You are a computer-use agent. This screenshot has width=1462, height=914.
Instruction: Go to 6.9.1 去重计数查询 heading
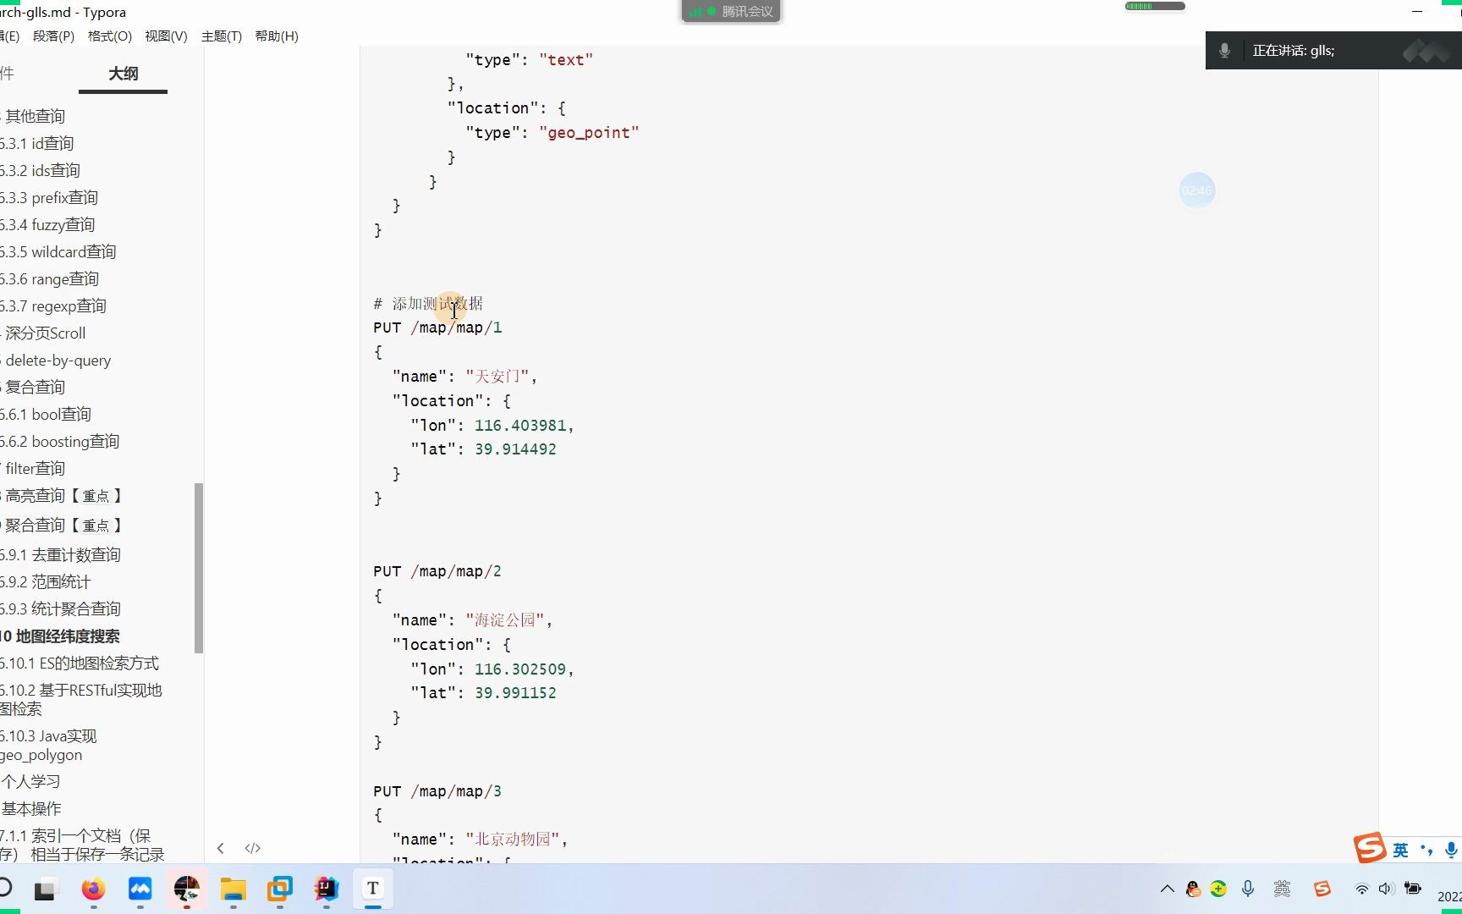(61, 555)
